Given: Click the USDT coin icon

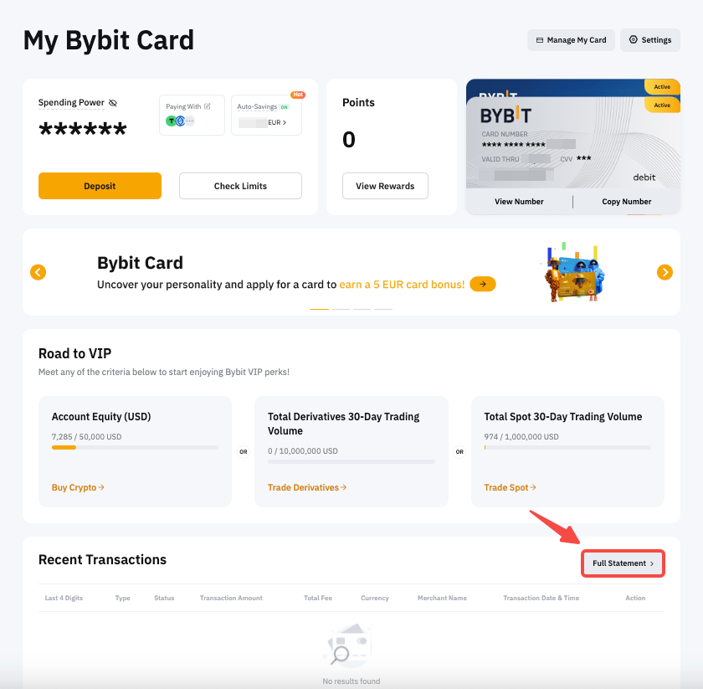Looking at the screenshot, I should pos(172,121).
